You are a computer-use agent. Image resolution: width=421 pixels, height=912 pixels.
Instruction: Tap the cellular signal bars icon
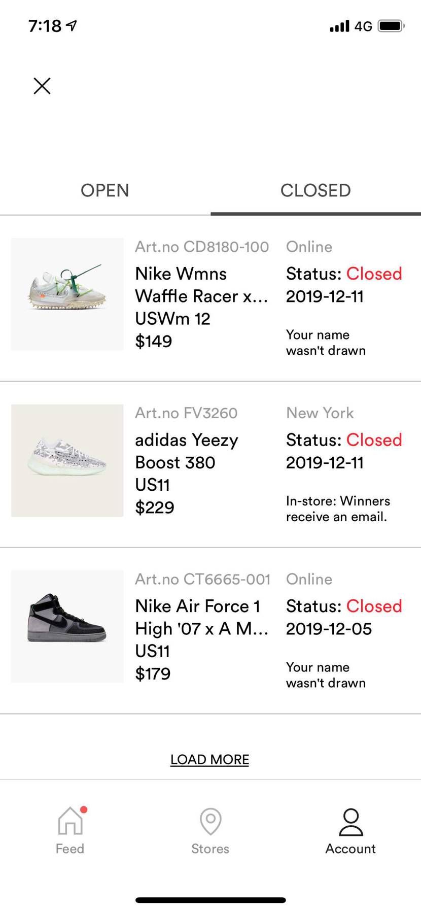pos(339,26)
